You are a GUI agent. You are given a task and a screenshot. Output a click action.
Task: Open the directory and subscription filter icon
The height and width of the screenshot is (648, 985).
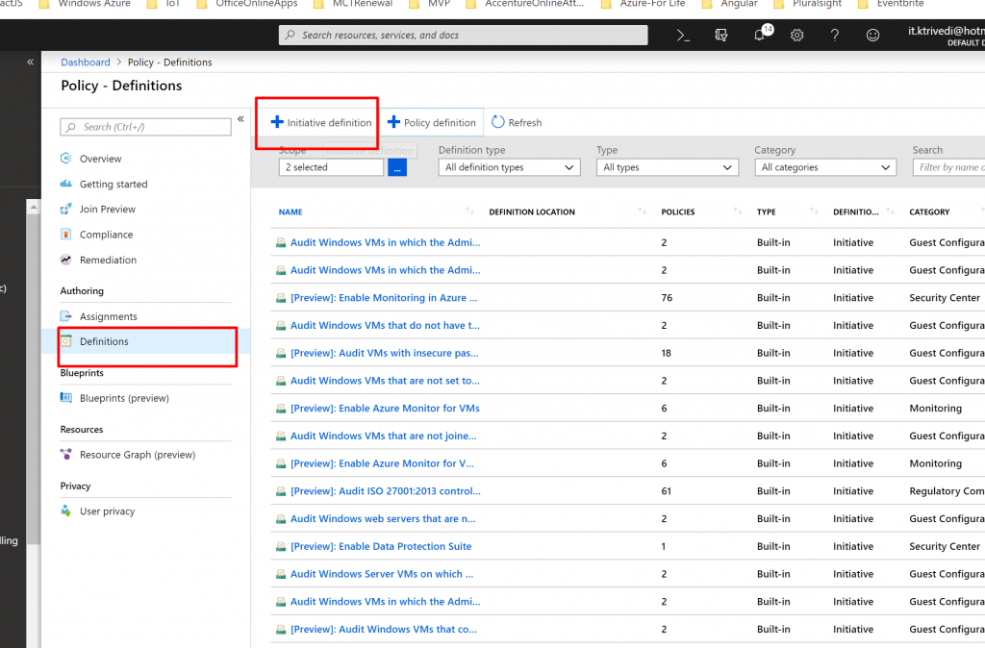pyautogui.click(x=721, y=36)
